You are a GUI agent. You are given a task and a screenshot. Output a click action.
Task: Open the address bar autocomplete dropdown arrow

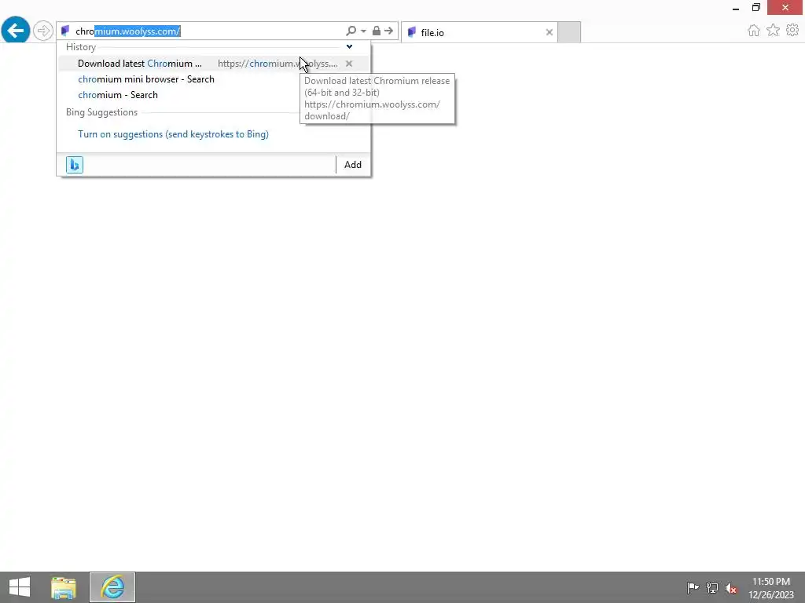tap(363, 31)
